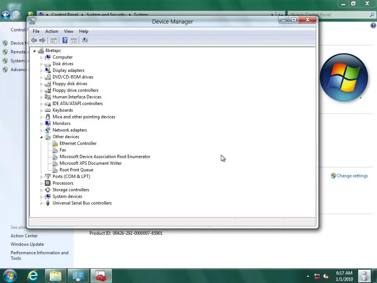377x283 pixels.
Task: Open the View menu
Action: [68, 31]
